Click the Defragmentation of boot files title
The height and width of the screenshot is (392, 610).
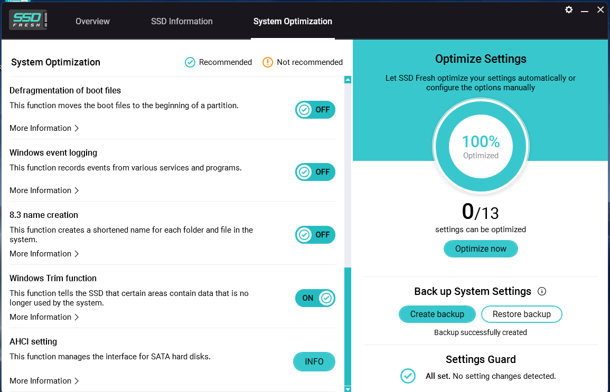65,91
